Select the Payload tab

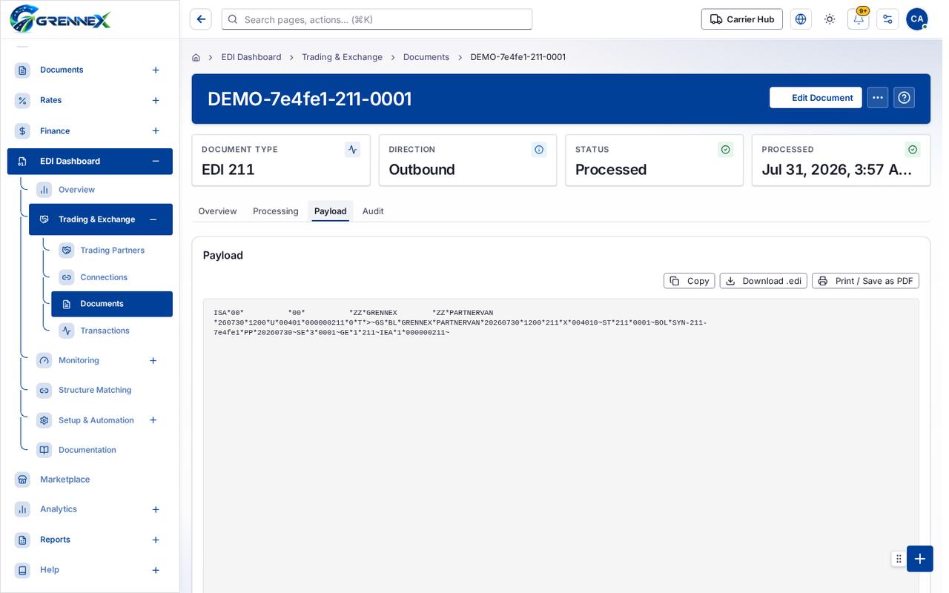[331, 211]
